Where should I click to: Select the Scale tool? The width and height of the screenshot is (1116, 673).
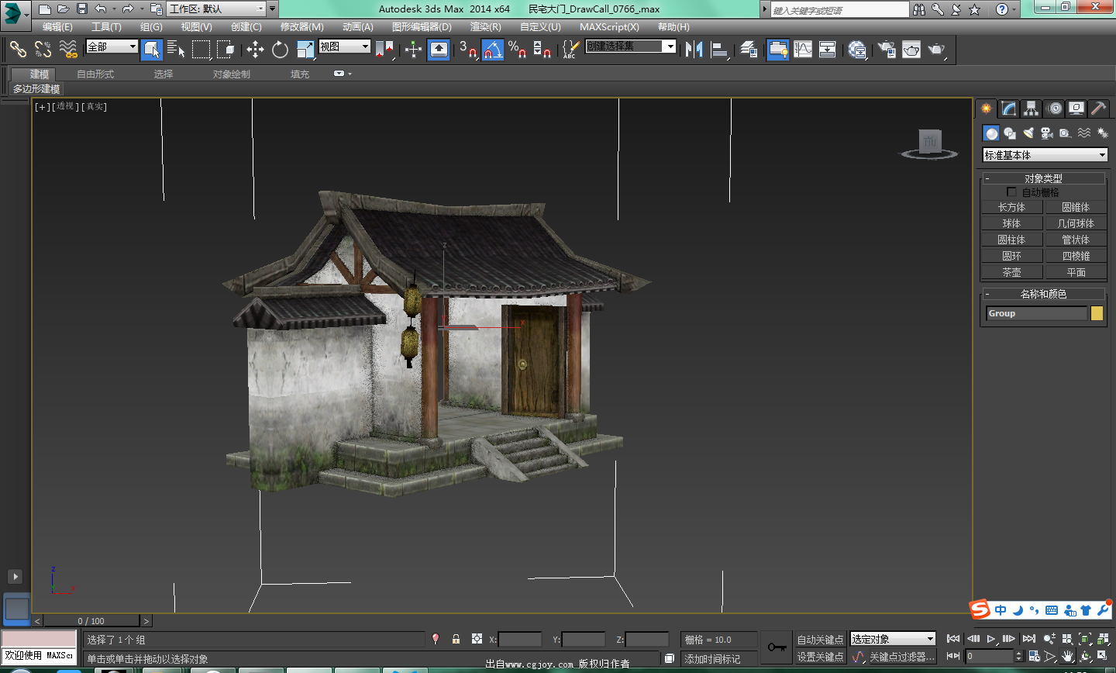pos(305,50)
